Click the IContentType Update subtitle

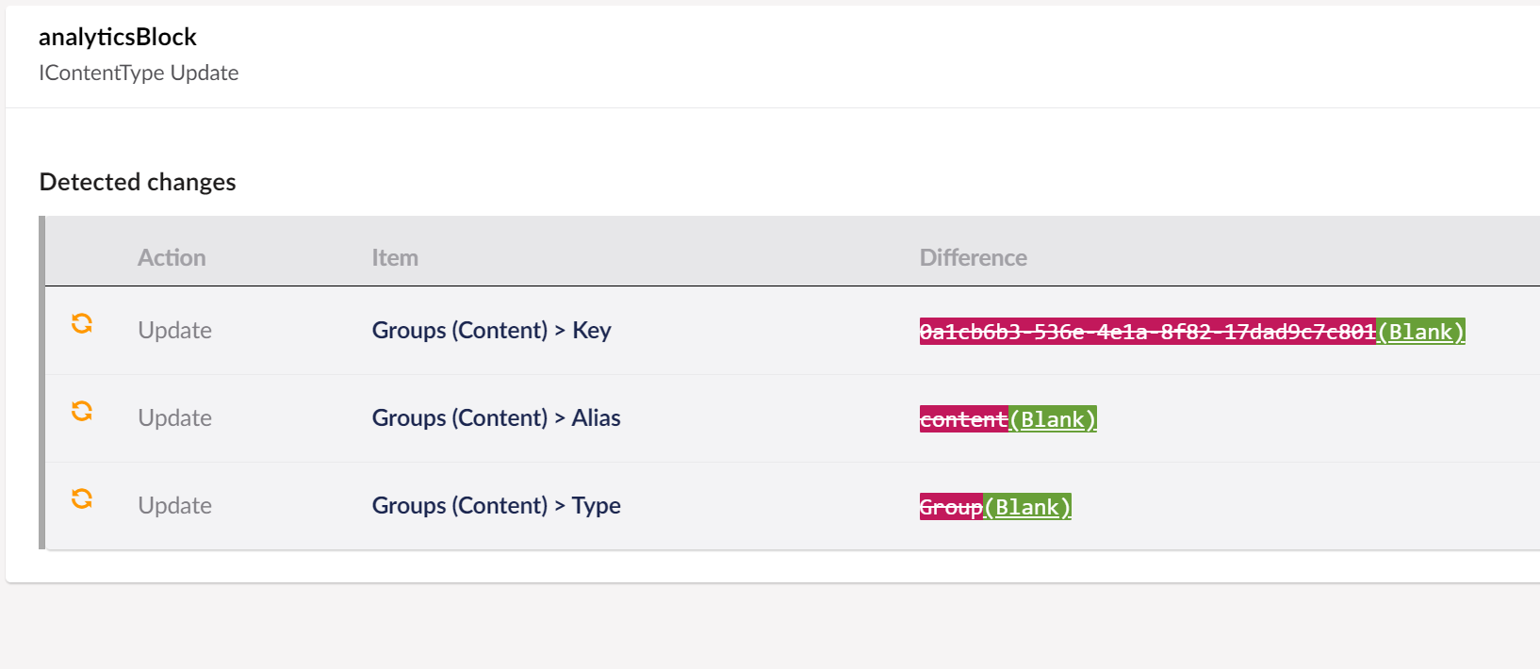point(139,73)
